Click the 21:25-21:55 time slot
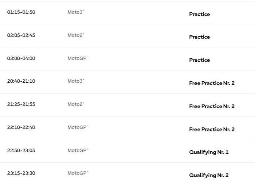 tap(21, 104)
